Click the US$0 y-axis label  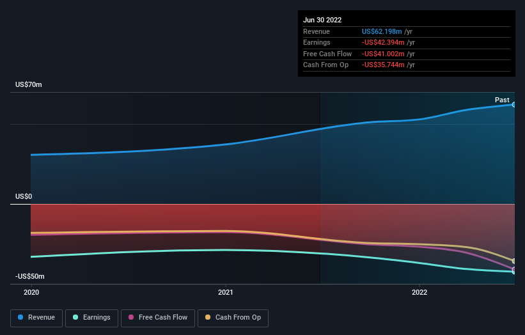pyautogui.click(x=24, y=196)
